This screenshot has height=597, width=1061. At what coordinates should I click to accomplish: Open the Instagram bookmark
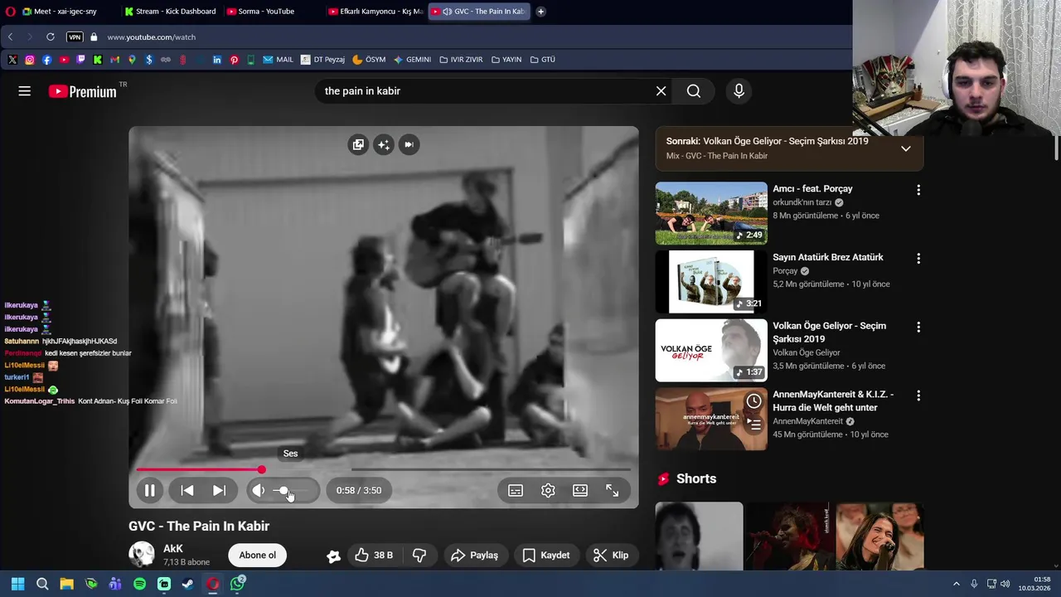[x=30, y=60]
